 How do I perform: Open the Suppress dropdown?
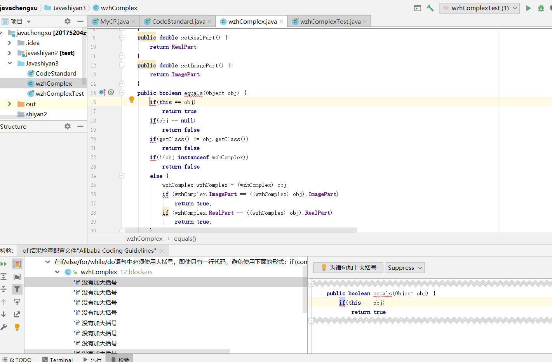[x=405, y=268]
